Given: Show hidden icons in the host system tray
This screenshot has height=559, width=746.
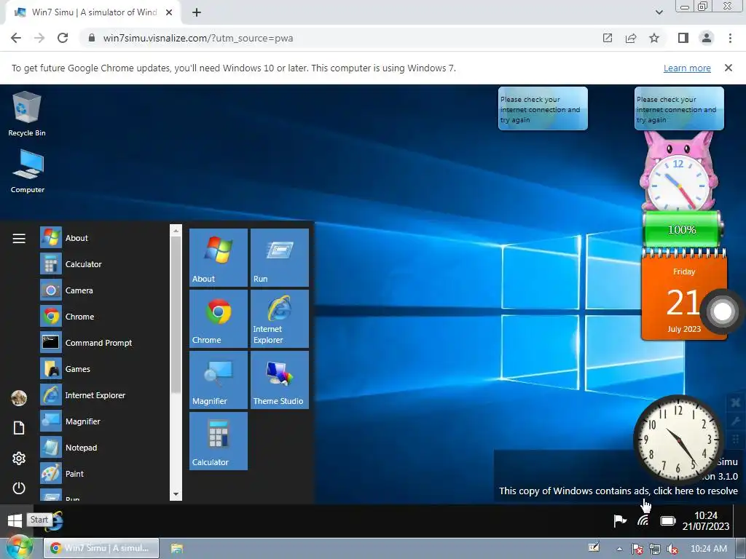Looking at the screenshot, I should click(619, 549).
